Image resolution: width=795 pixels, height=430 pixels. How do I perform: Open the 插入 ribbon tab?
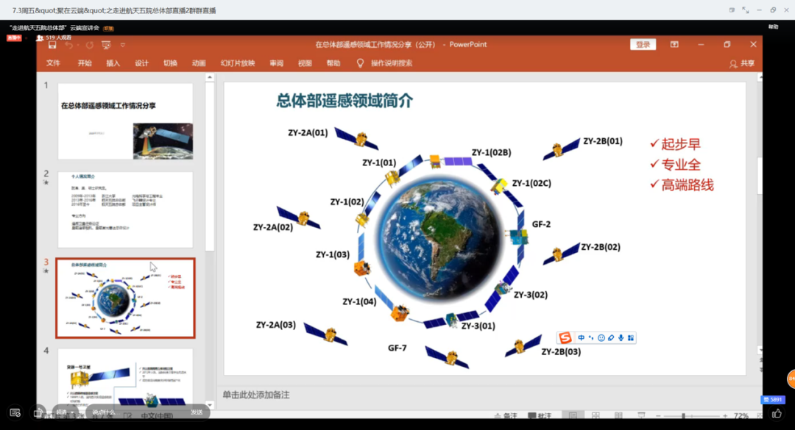pyautogui.click(x=113, y=63)
